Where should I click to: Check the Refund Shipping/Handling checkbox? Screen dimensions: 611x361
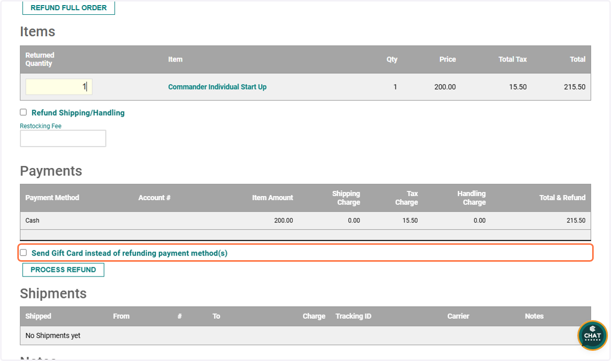point(23,113)
